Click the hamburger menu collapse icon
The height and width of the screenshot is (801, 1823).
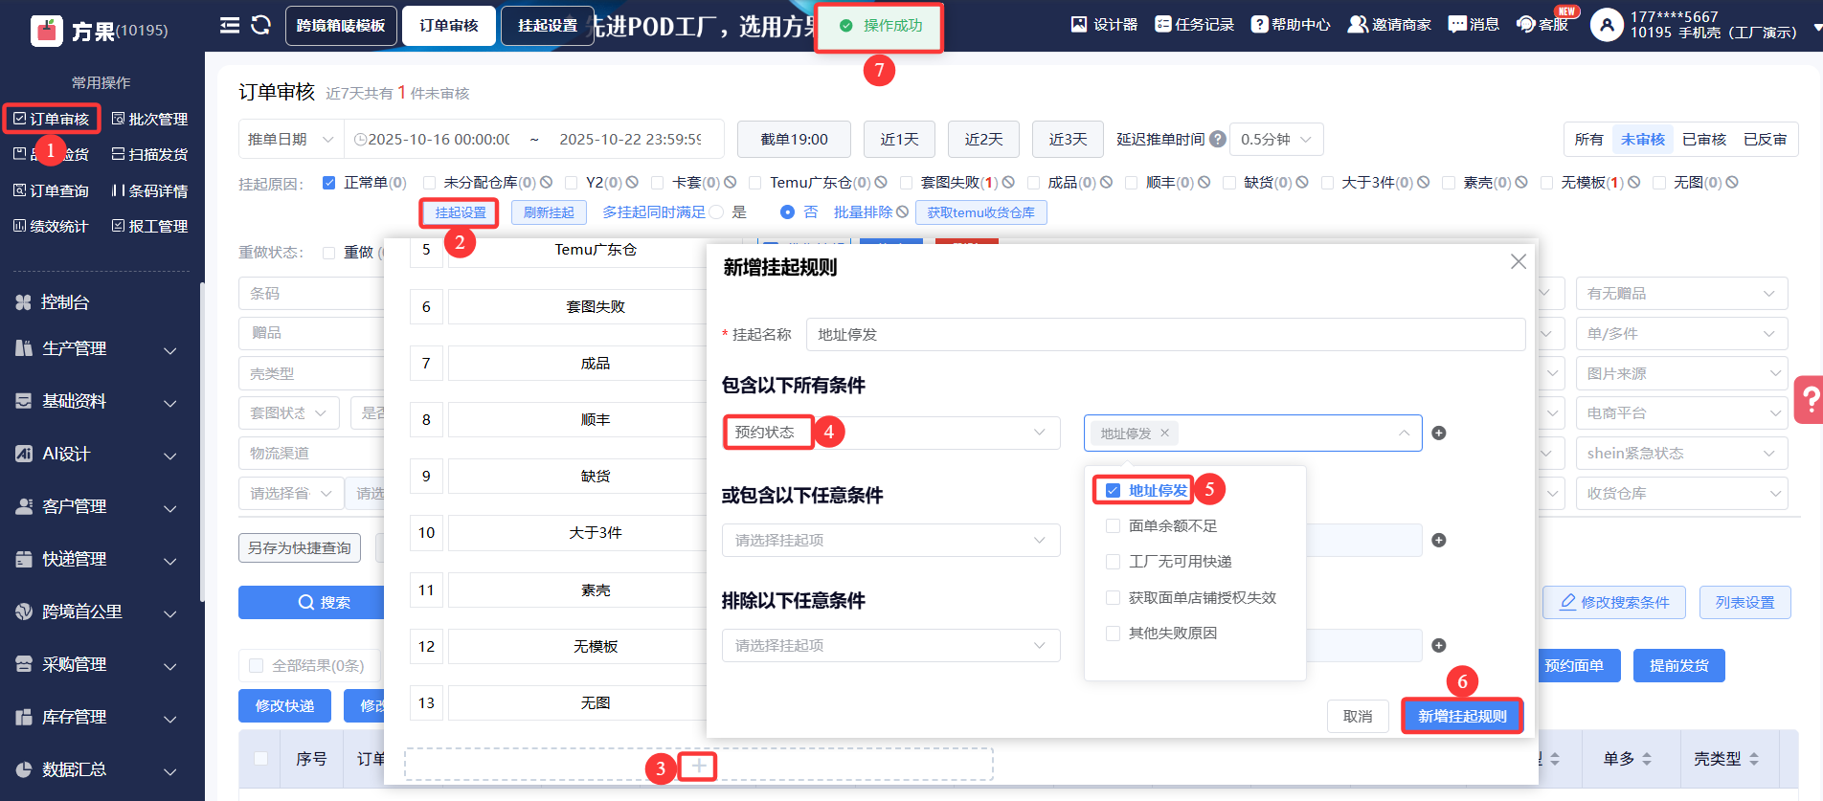pos(230,26)
